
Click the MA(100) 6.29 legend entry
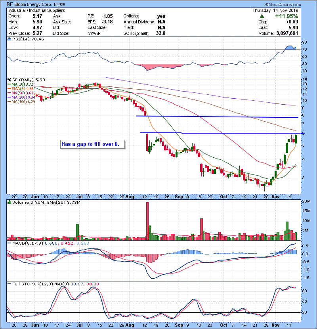pos(21,102)
